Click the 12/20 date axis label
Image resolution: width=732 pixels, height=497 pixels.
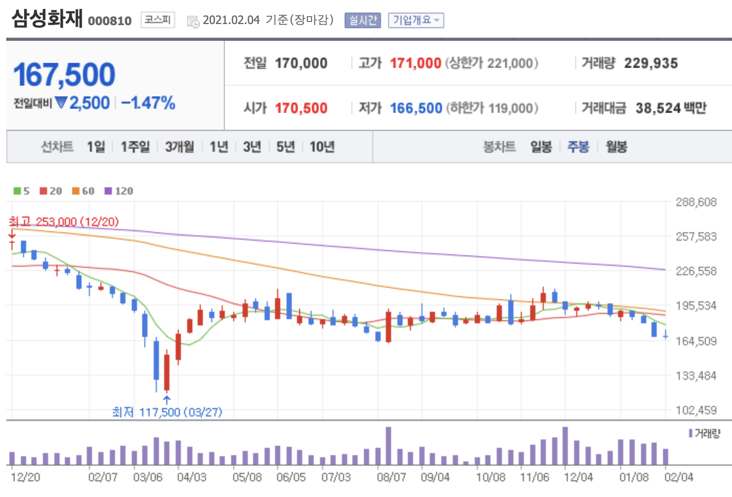[x=25, y=477]
